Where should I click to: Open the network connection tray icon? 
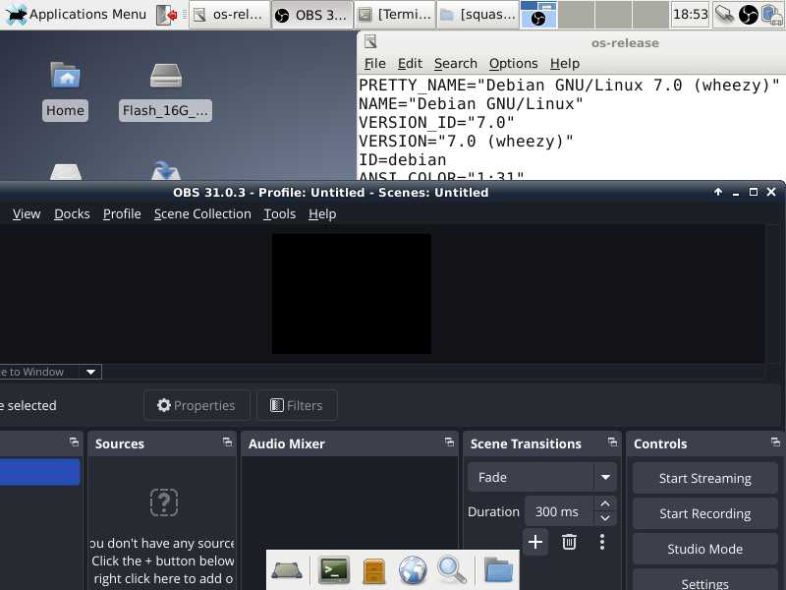tap(724, 15)
